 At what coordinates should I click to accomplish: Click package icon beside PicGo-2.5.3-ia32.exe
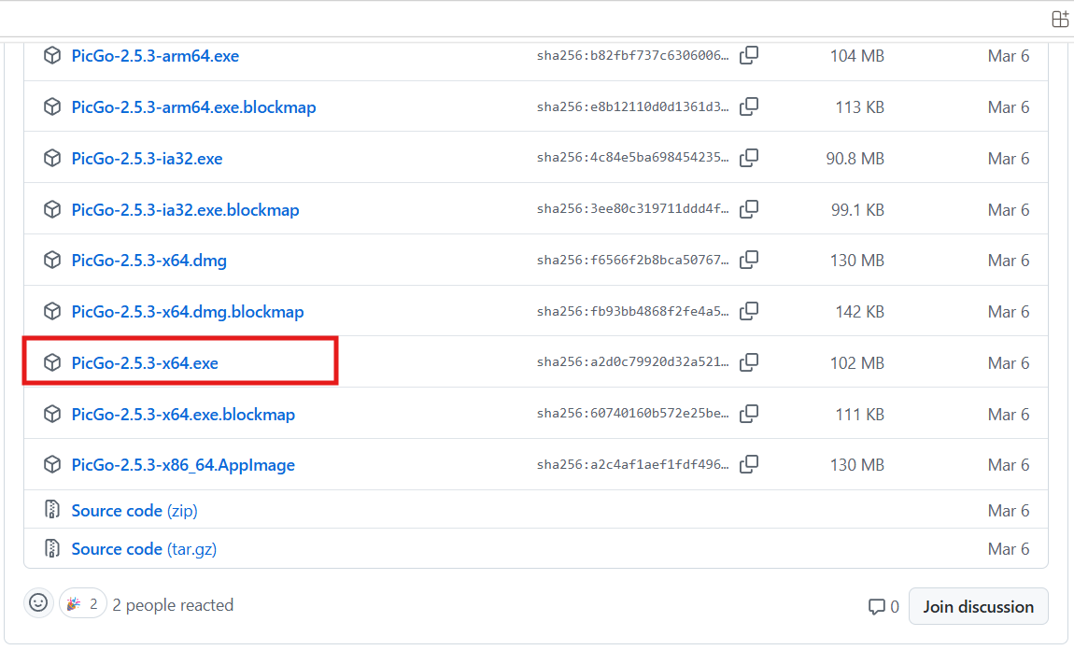(52, 158)
